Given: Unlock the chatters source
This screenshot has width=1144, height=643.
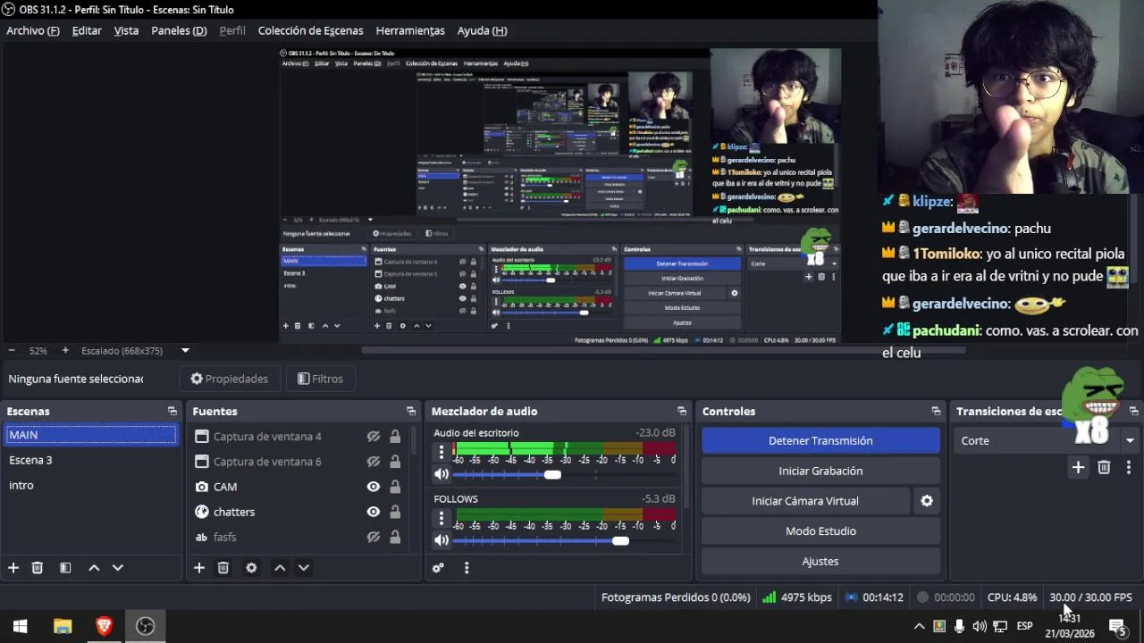Looking at the screenshot, I should click(395, 512).
